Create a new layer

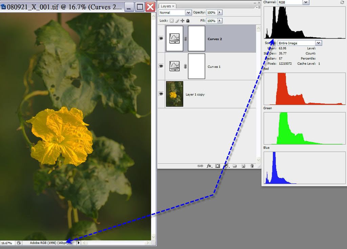243,166
